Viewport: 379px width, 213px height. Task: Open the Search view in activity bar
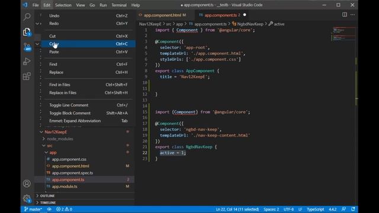(x=27, y=17)
